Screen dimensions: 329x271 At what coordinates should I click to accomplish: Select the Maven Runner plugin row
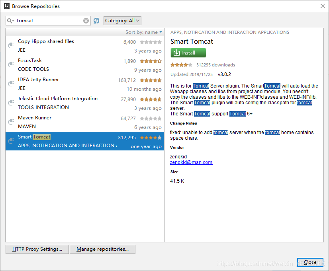coord(85,122)
